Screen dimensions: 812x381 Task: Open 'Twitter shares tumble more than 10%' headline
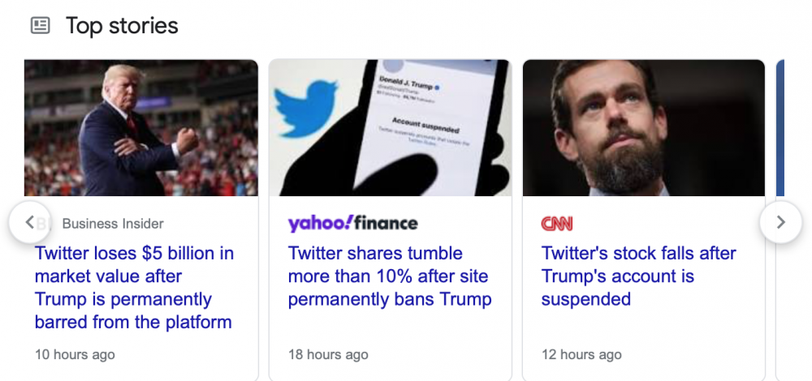tap(389, 276)
